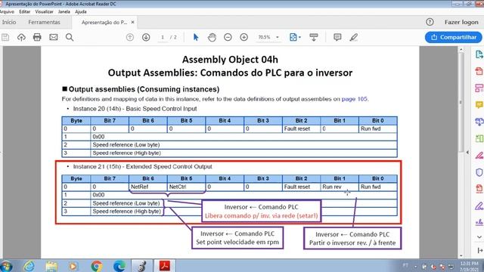This screenshot has width=484, height=272.
Task: Upload the file to cloud storage
Action: (x=21, y=37)
